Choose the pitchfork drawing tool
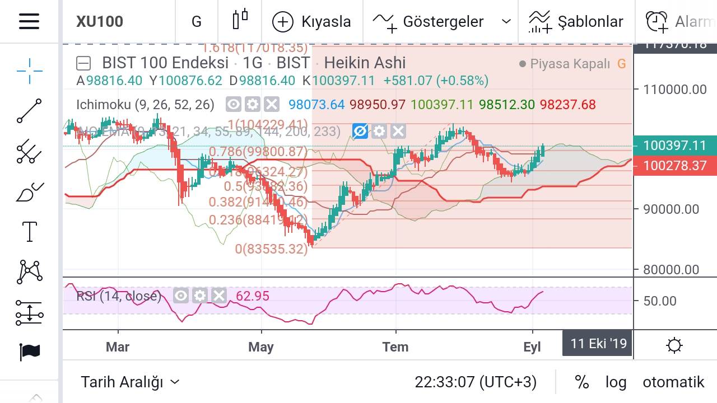The height and width of the screenshot is (403, 717). [x=29, y=151]
